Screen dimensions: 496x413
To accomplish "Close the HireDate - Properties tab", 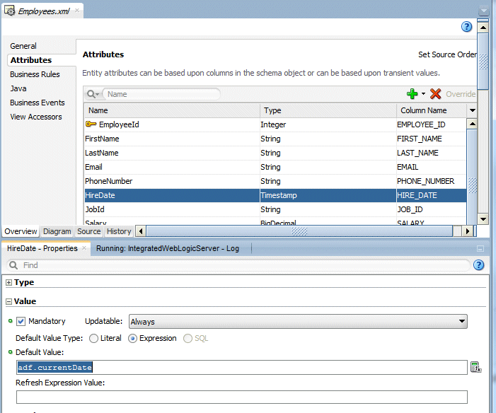I will tap(84, 248).
